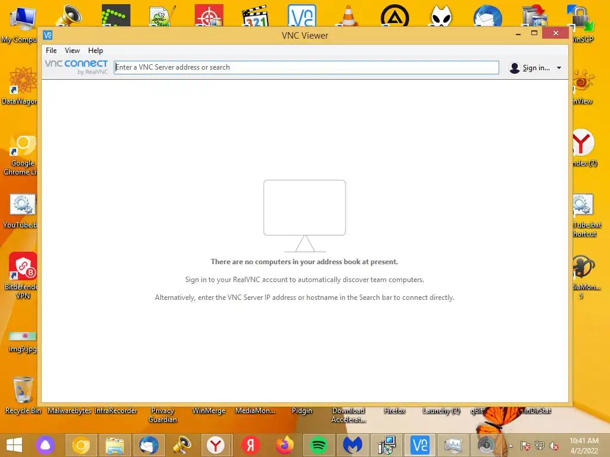Open Yandex Browser white Y taskbar icon

coord(216,445)
